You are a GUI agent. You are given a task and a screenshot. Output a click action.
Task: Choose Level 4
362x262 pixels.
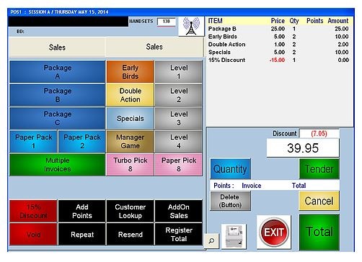click(x=179, y=141)
